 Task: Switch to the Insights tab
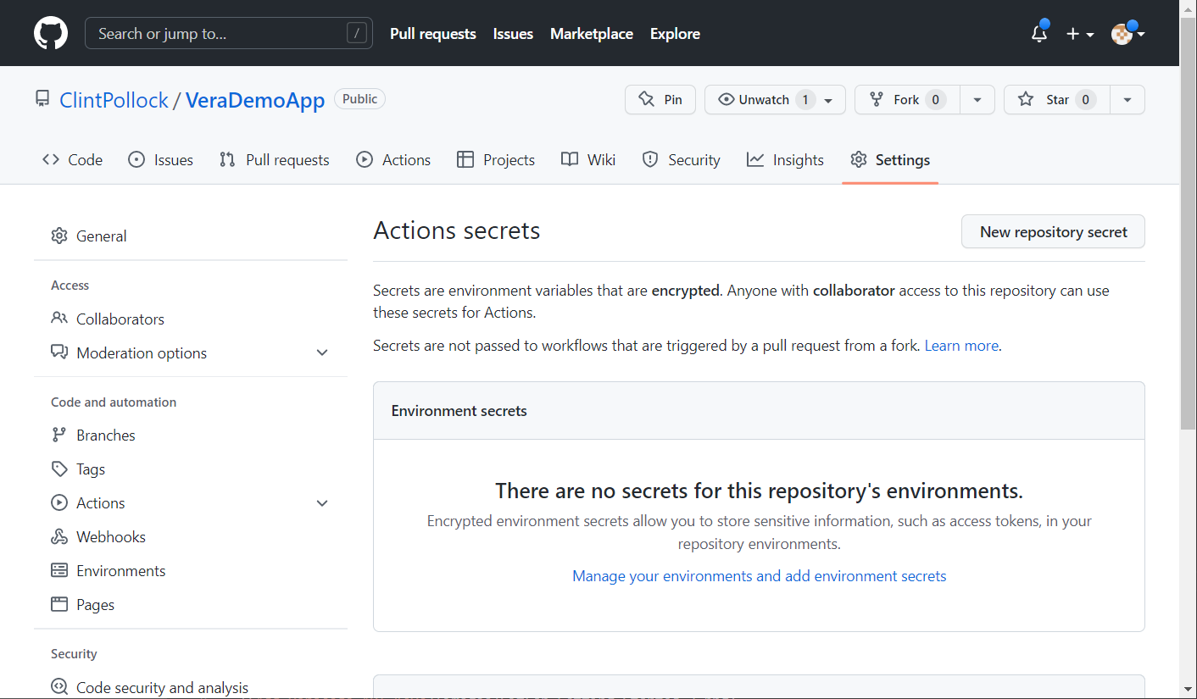(x=785, y=160)
